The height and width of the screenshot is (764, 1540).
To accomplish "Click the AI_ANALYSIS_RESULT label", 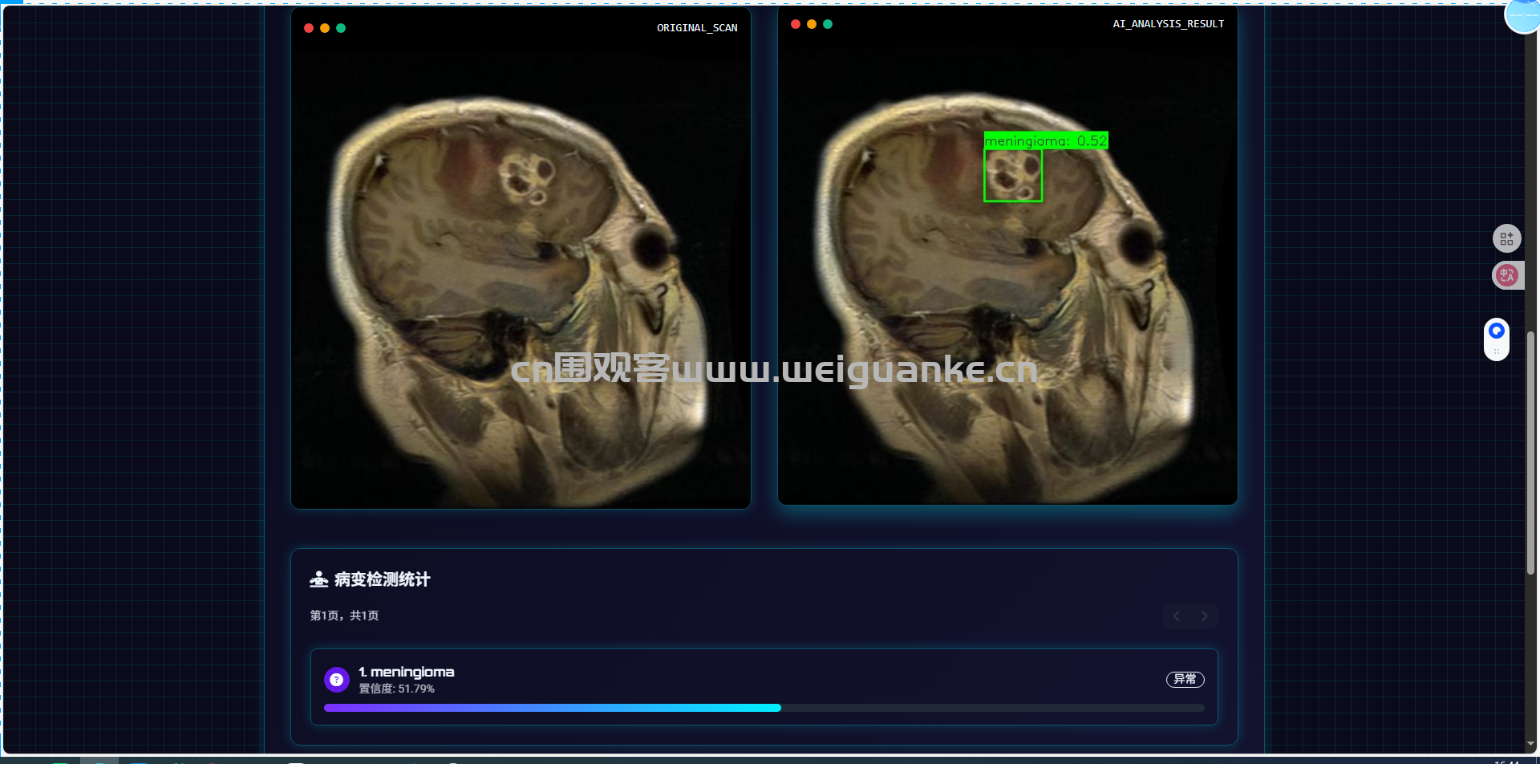I will click(x=1168, y=24).
